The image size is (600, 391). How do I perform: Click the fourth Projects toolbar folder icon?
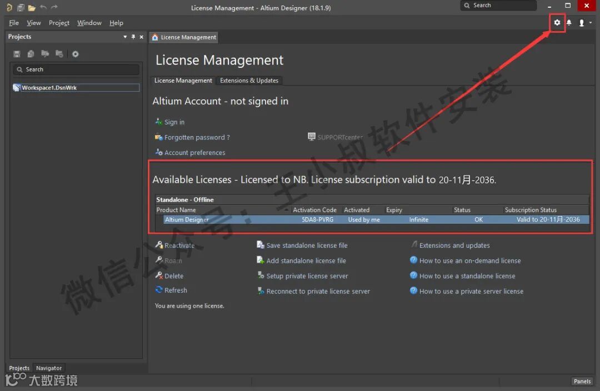59,53
